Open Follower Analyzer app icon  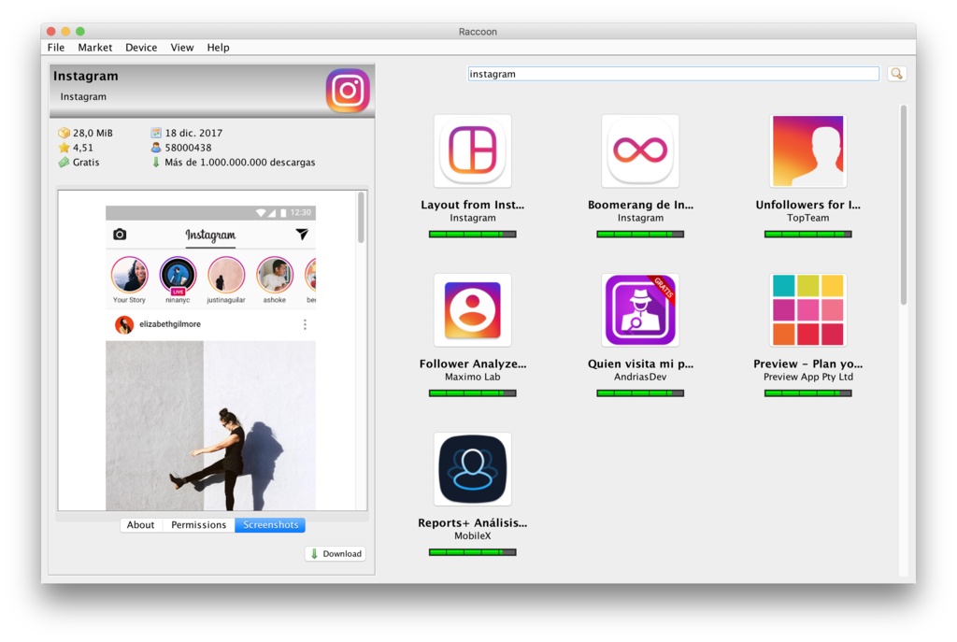point(472,310)
